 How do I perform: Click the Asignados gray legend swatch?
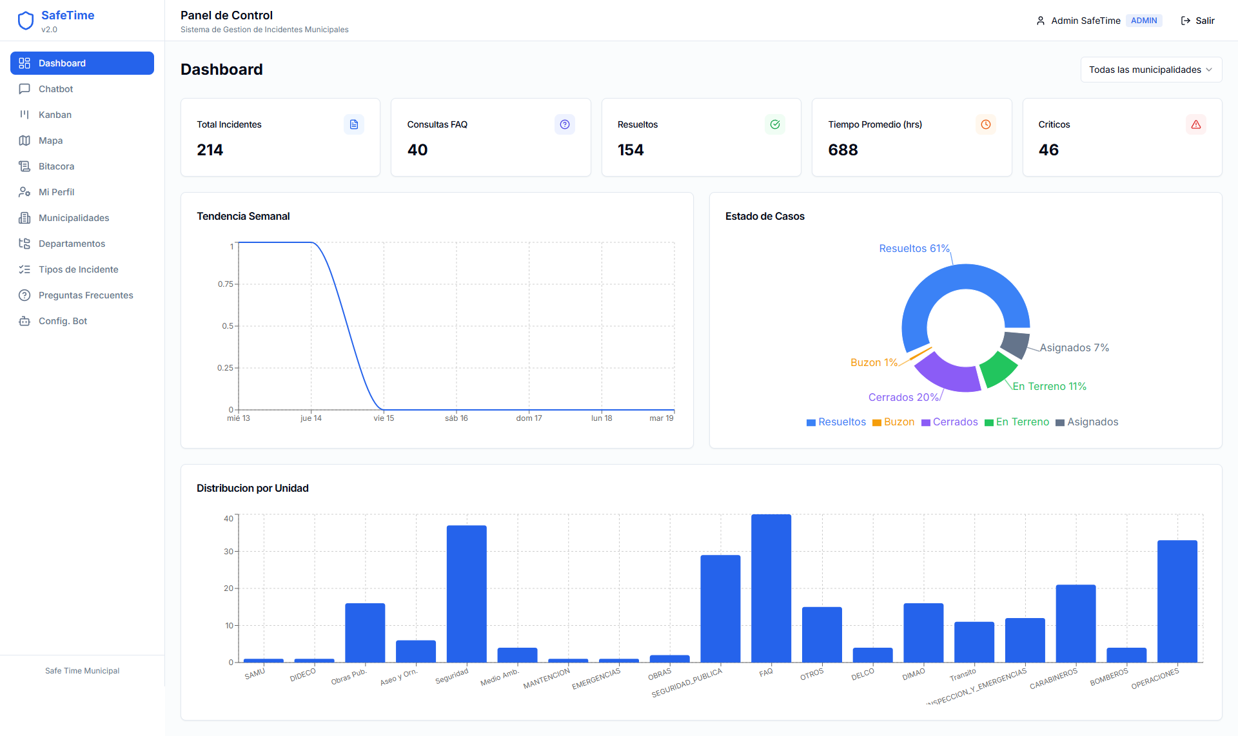click(x=1060, y=423)
